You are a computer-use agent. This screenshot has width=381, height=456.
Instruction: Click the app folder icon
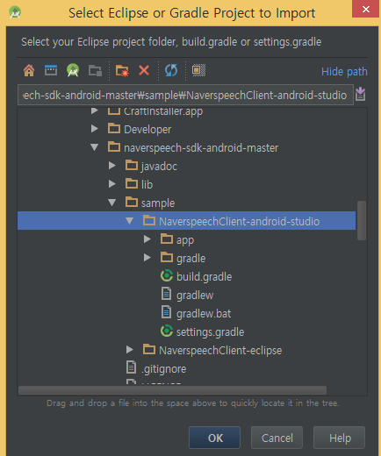pyautogui.click(x=167, y=239)
